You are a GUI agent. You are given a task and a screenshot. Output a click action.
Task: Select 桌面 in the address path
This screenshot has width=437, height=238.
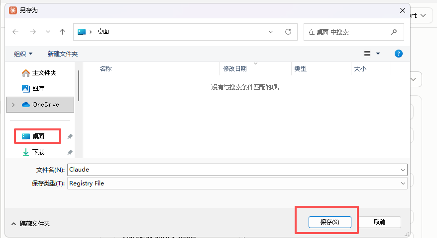103,32
